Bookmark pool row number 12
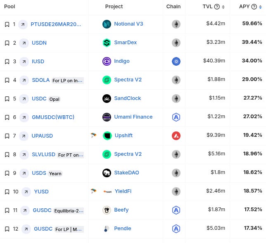Image resolution: width=266 pixels, height=243 pixels. pyautogui.click(x=7, y=229)
